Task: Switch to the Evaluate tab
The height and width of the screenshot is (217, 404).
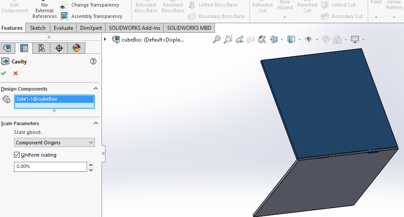Action: [x=63, y=28]
